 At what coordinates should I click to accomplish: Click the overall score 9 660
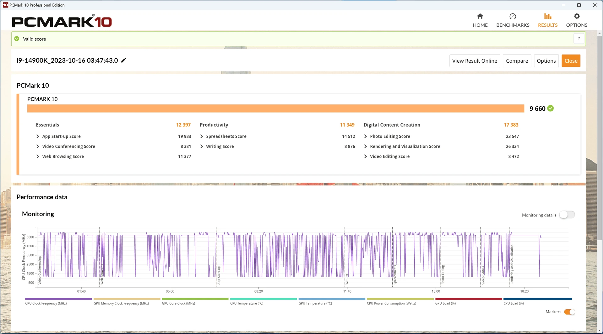[537, 108]
